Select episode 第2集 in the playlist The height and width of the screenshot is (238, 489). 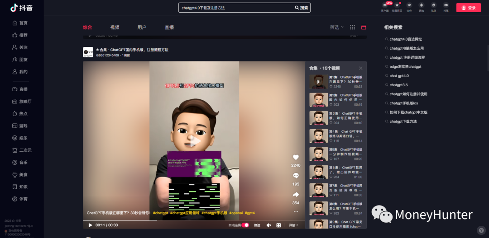(336, 99)
